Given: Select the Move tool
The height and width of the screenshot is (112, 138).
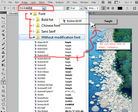Looking at the screenshot, I should coord(3,18).
